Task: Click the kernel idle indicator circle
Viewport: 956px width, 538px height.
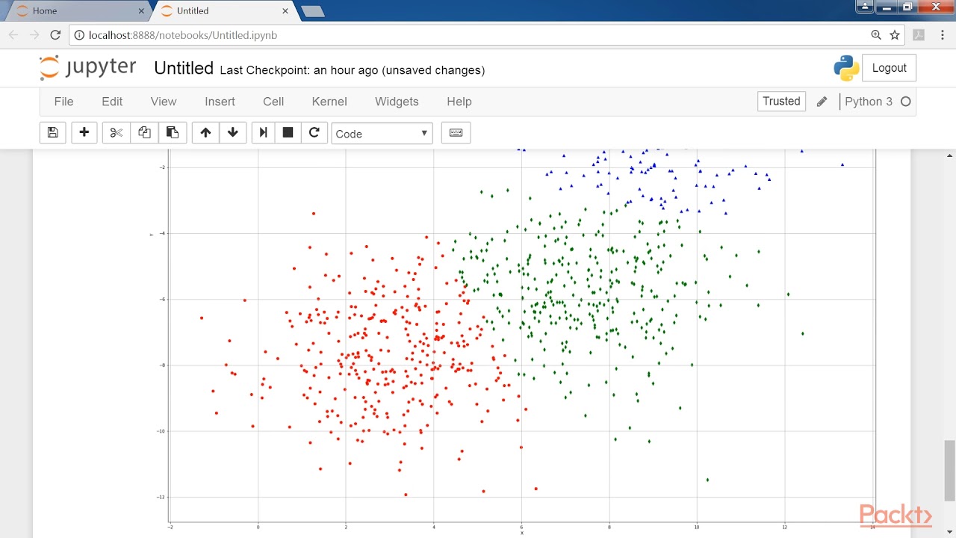Action: [x=906, y=102]
